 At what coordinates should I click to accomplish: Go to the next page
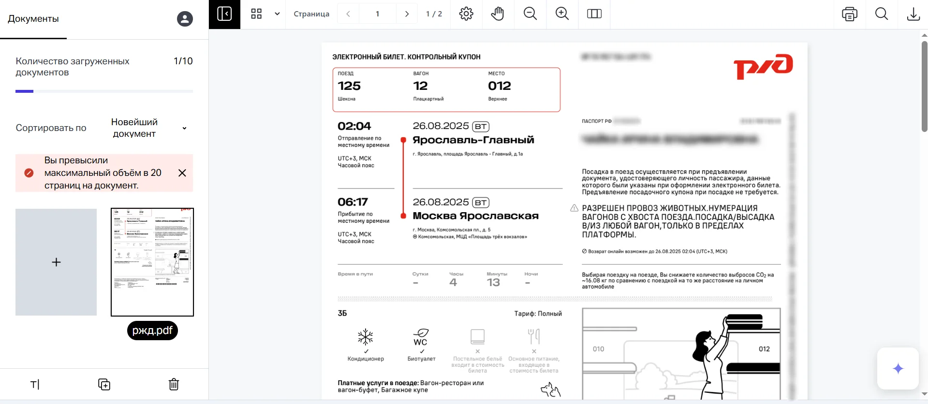point(407,14)
